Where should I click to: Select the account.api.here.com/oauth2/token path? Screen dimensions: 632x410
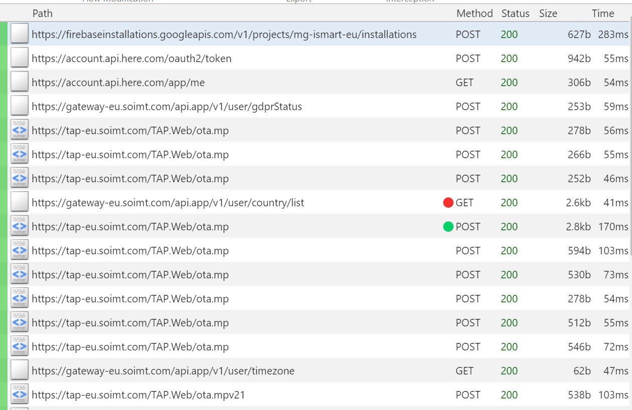[x=132, y=59]
